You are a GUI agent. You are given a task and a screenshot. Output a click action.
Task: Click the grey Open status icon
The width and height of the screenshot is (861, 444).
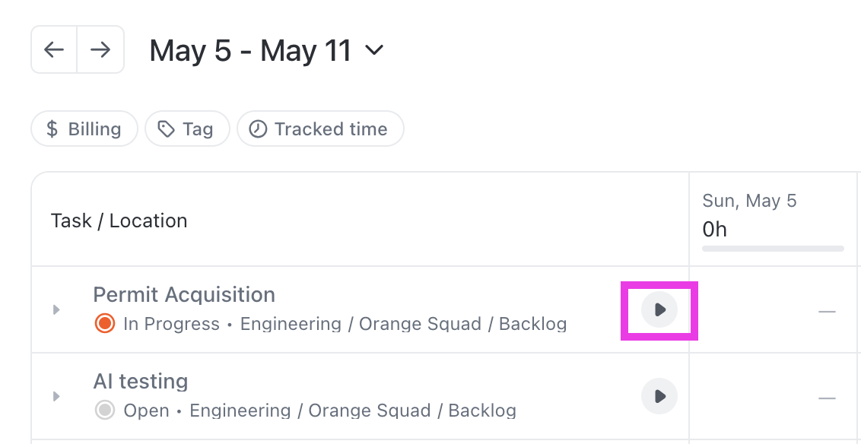104,411
